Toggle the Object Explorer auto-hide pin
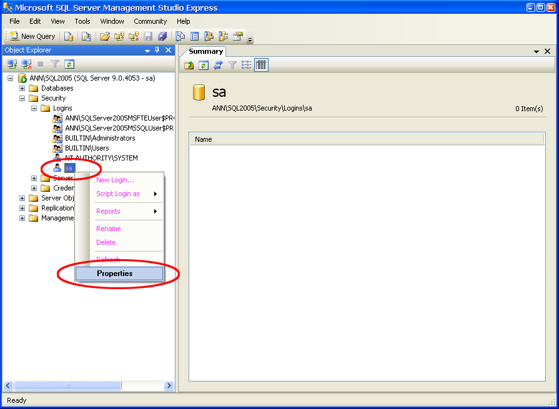Screen dimensions: 559x409 tap(157, 50)
